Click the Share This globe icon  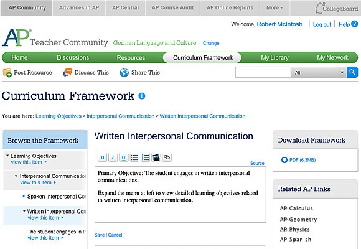(124, 73)
